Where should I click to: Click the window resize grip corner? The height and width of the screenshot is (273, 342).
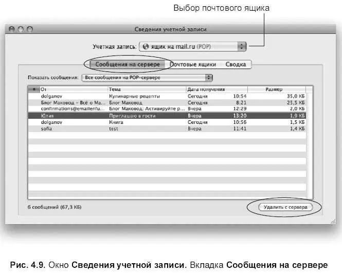pos(333,221)
